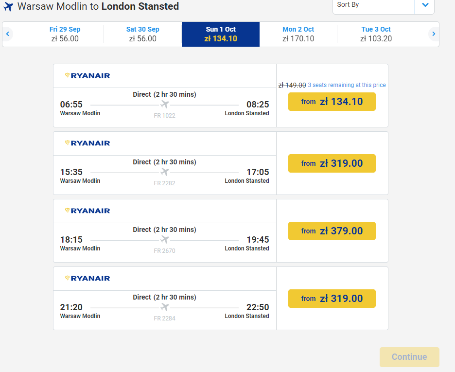Show earlier dates with the left chevron arrow
The image size is (455, 372).
(8, 34)
